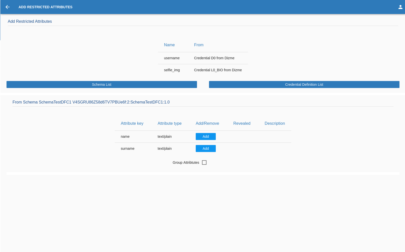
Task: Open the Schema List
Action: point(102,84)
